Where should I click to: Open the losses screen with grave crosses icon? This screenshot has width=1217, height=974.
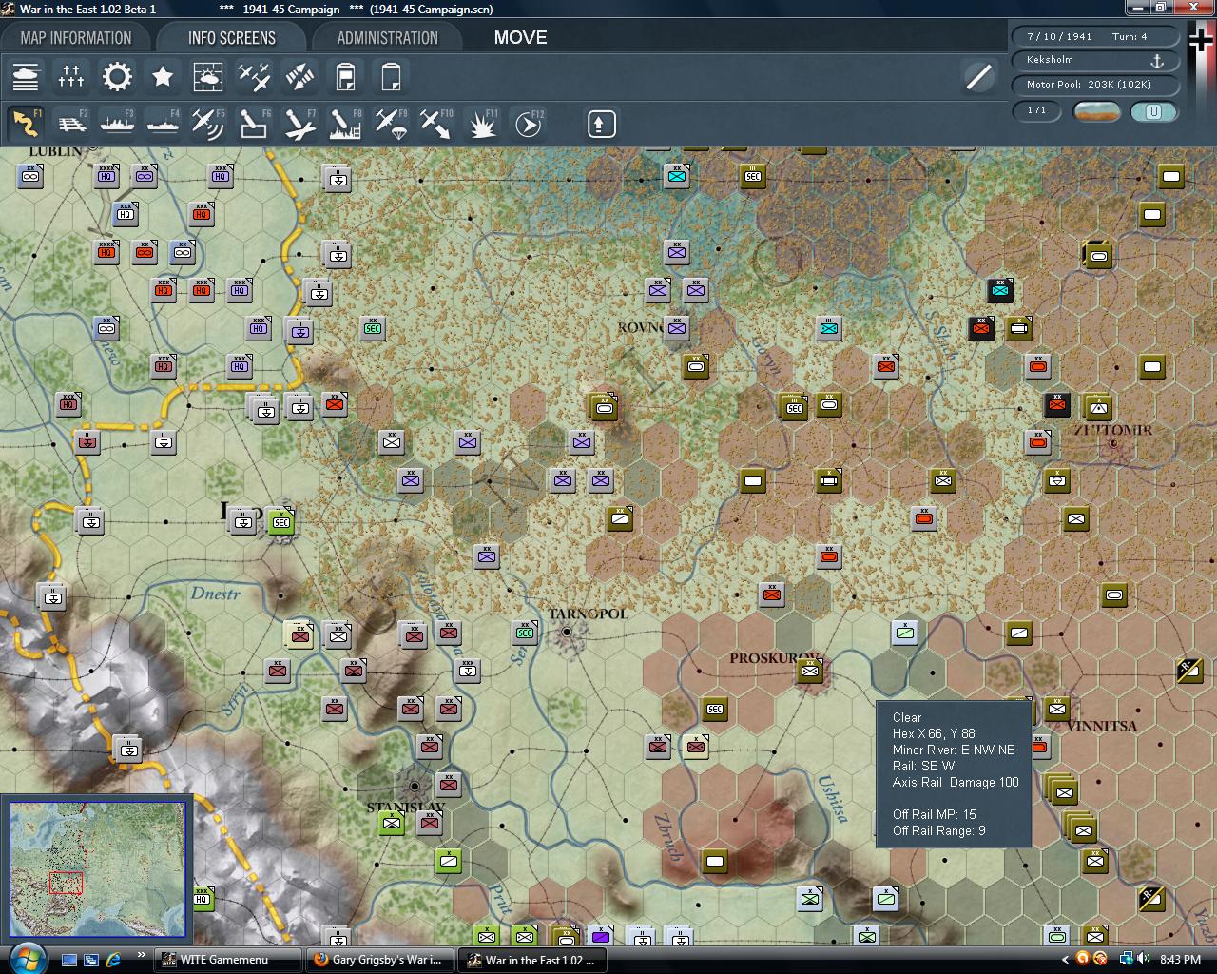pos(71,77)
